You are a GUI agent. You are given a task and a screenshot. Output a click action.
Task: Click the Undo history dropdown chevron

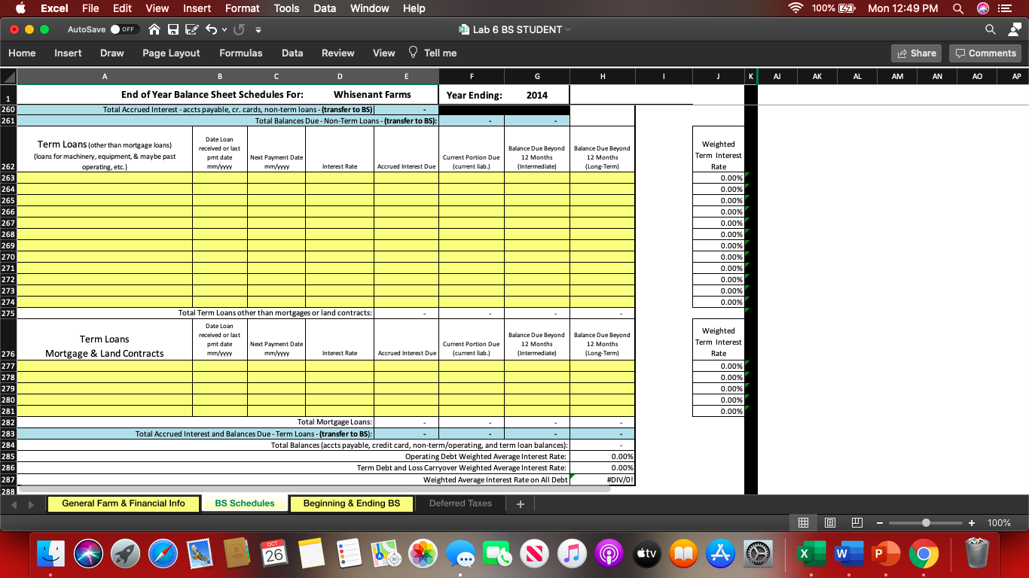pos(224,29)
